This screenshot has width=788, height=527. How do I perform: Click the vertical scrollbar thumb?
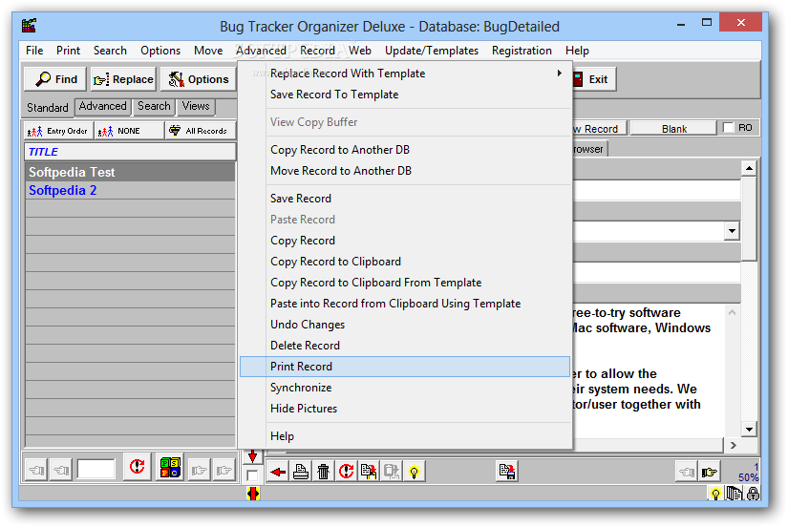click(x=749, y=218)
